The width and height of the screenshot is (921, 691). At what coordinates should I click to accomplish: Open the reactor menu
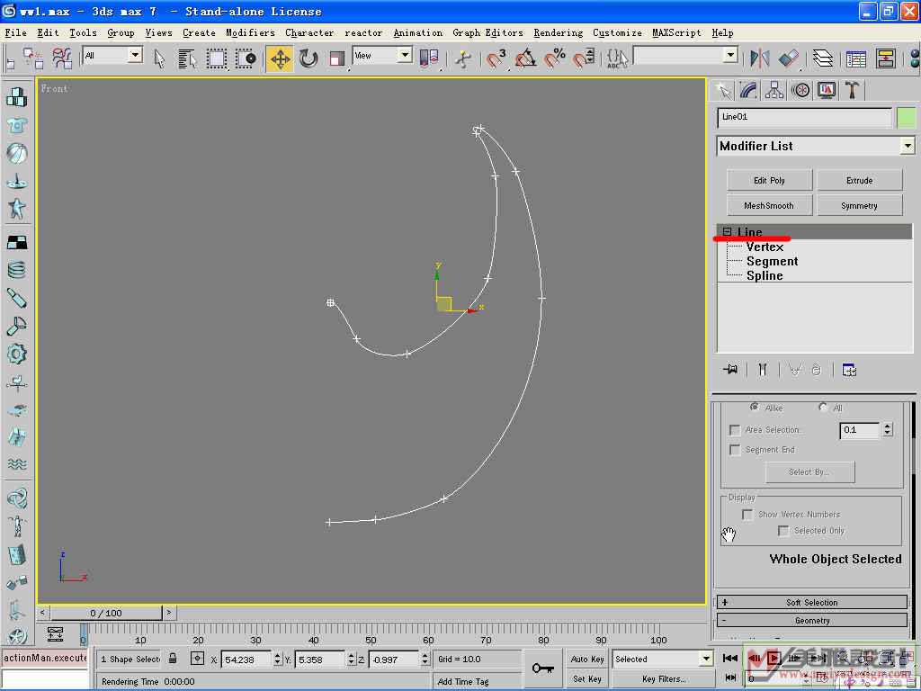363,33
